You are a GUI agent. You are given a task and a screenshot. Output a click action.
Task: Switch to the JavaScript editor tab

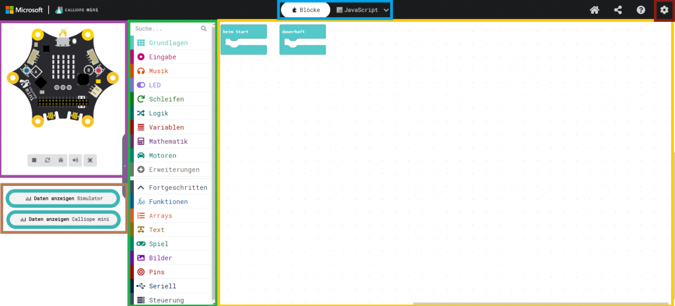(x=357, y=10)
